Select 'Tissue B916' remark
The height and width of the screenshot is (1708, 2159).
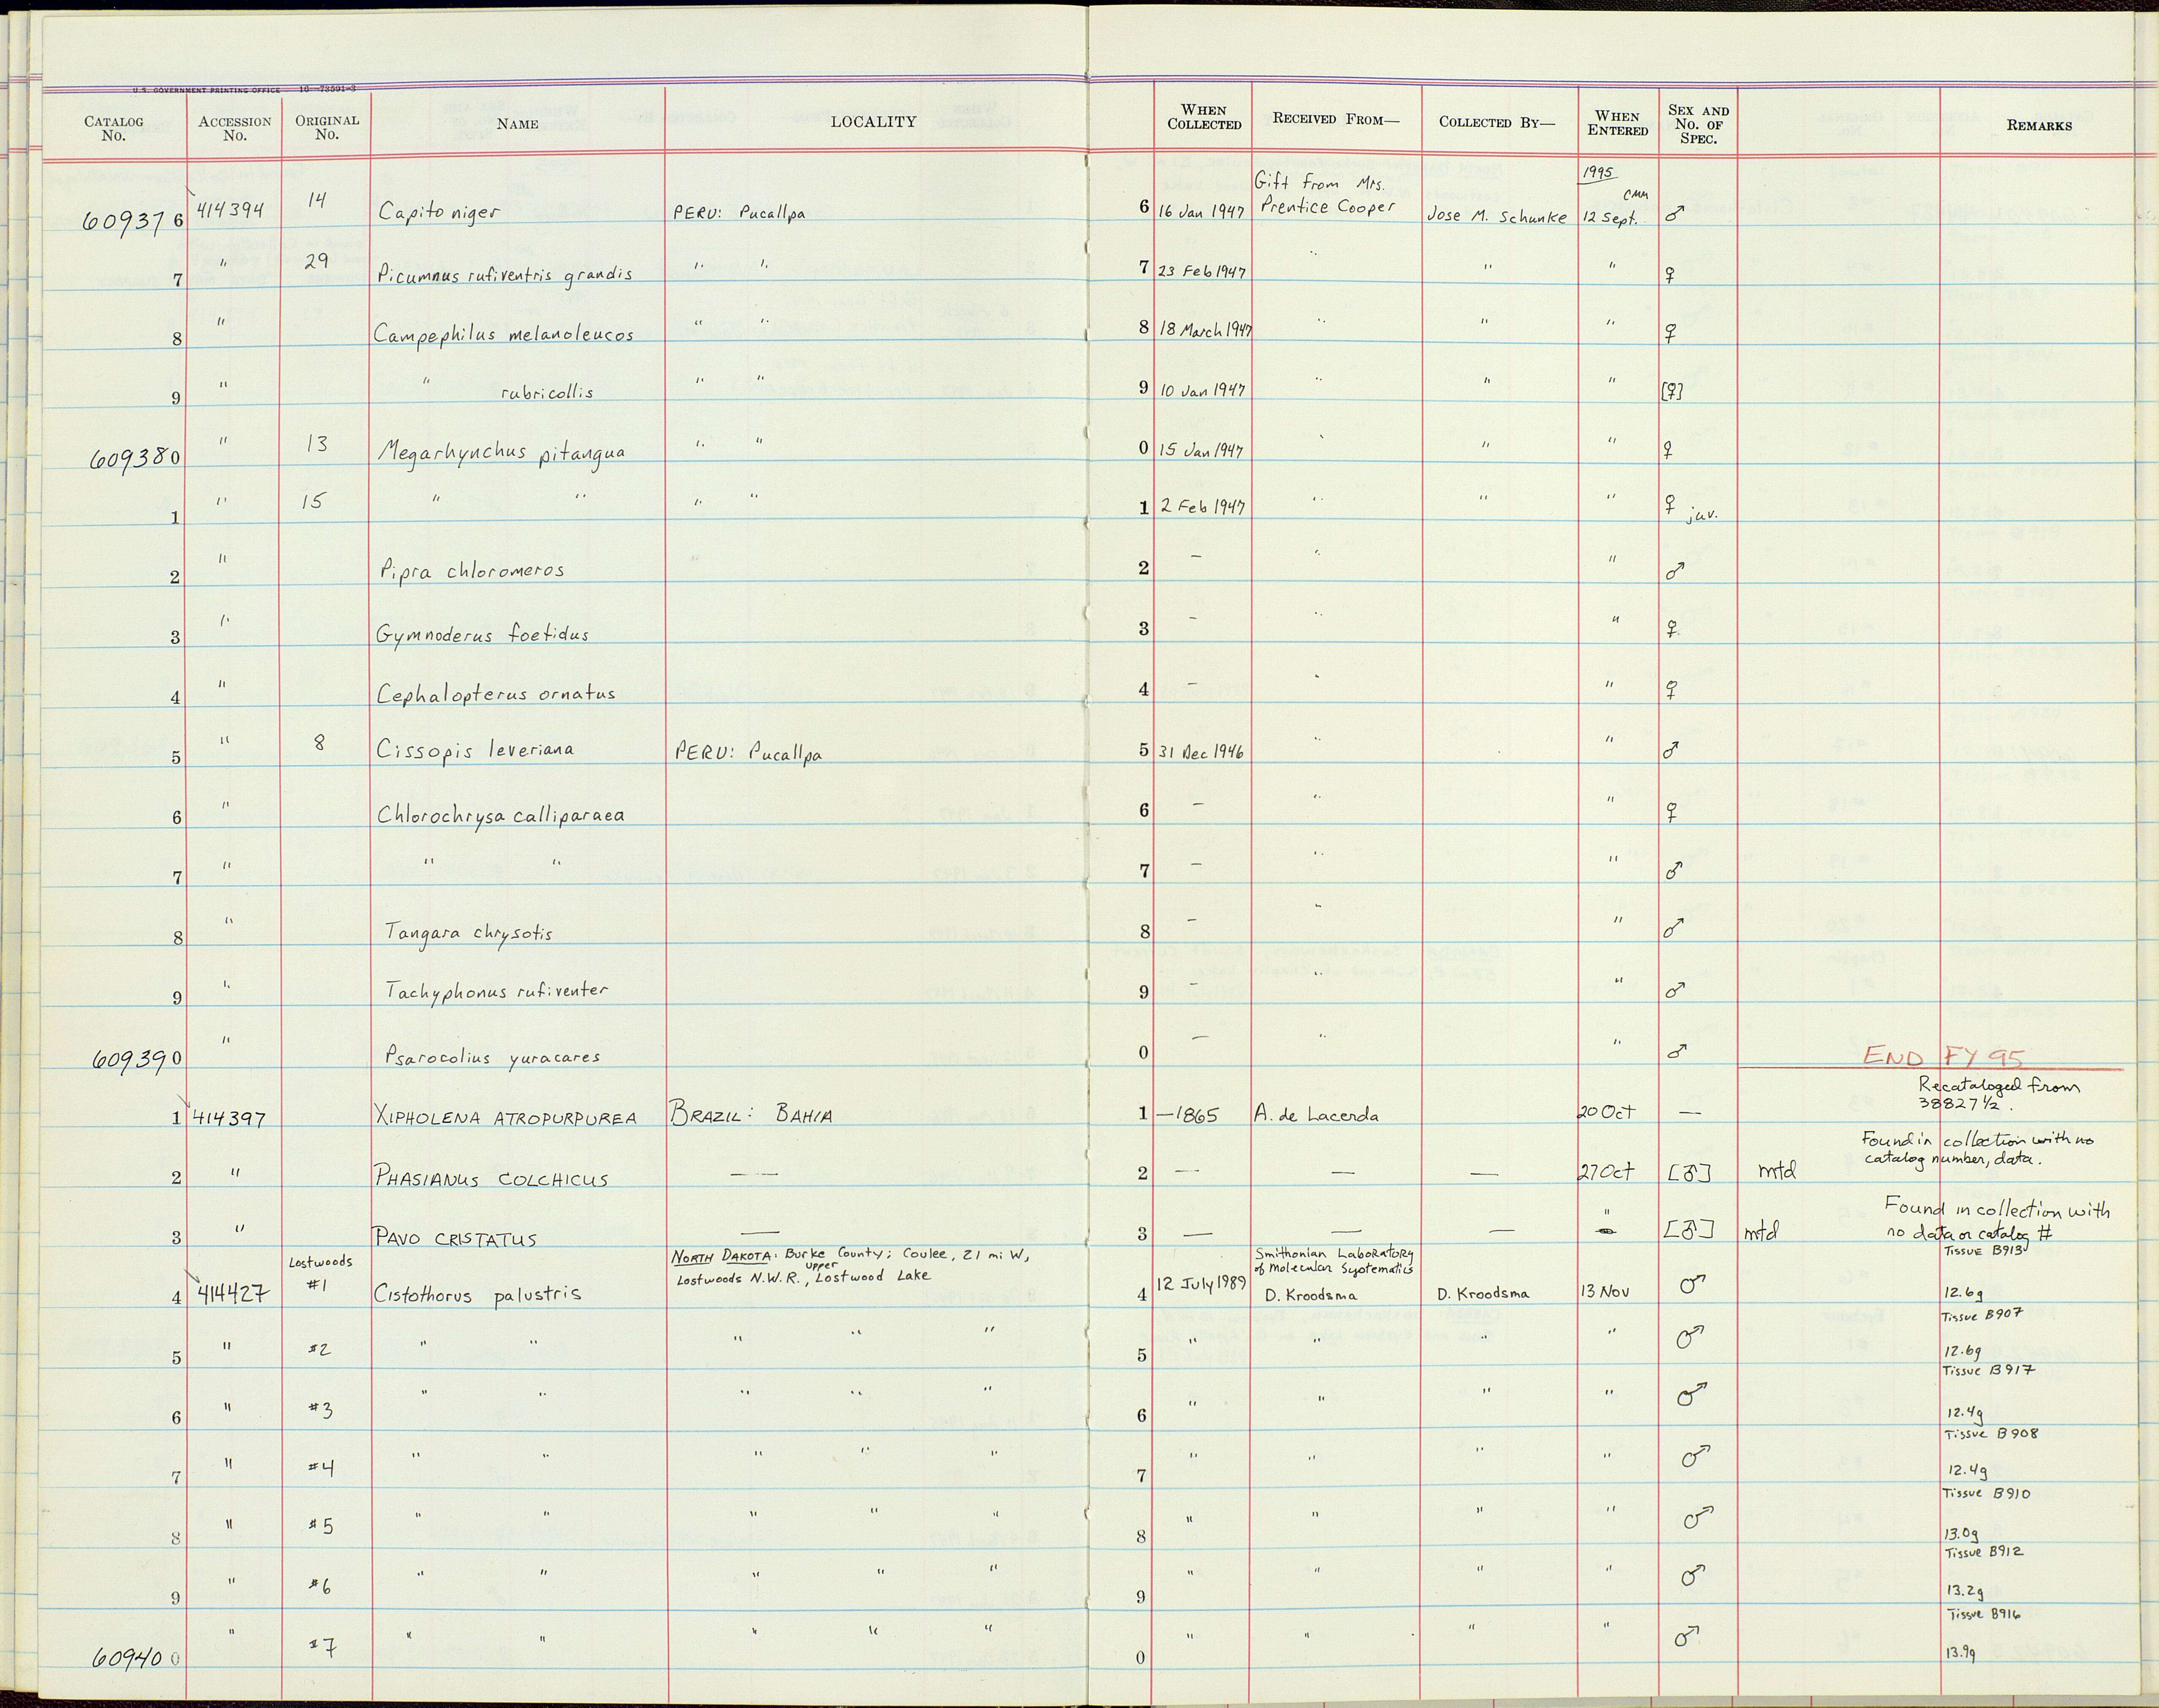coord(1984,1613)
